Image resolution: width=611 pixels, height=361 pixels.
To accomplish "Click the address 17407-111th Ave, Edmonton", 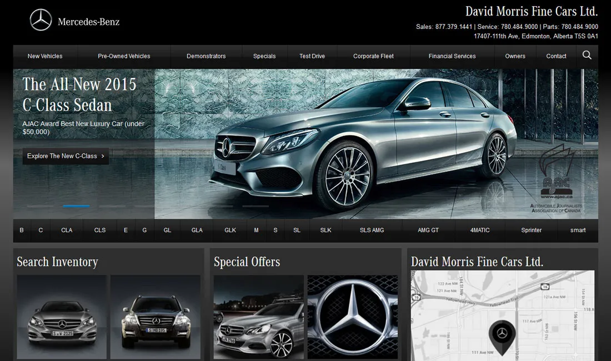I will click(x=536, y=36).
